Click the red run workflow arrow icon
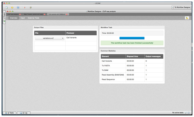The height and width of the screenshot is (117, 194). 25,7
